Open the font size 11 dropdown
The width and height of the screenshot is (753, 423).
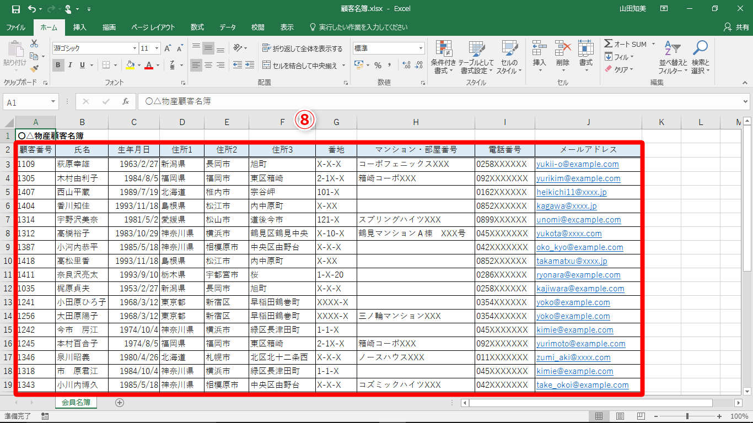point(157,48)
